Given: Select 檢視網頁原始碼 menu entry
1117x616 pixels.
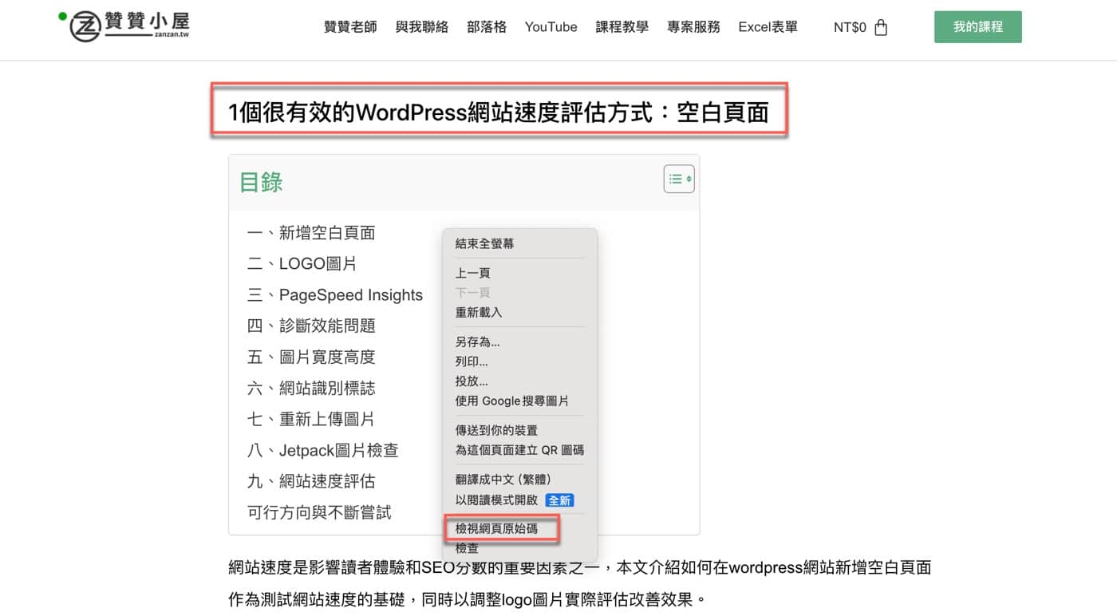Looking at the screenshot, I should 520,528.
